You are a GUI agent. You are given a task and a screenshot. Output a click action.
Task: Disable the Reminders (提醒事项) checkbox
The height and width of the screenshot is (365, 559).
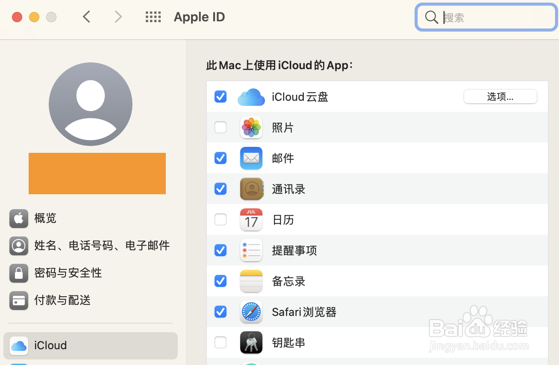coord(221,250)
